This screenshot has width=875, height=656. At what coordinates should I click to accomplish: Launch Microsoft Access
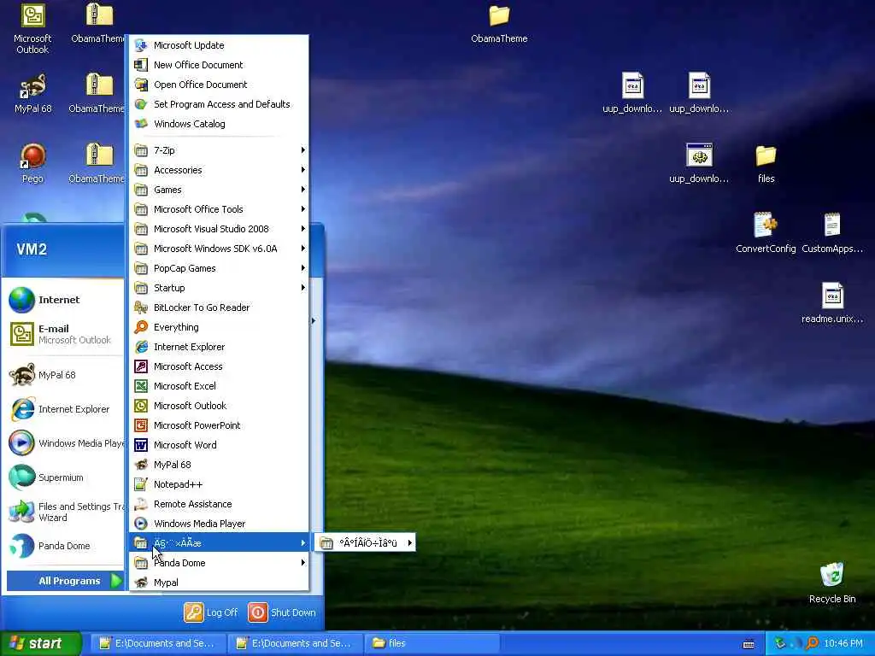(x=219, y=366)
